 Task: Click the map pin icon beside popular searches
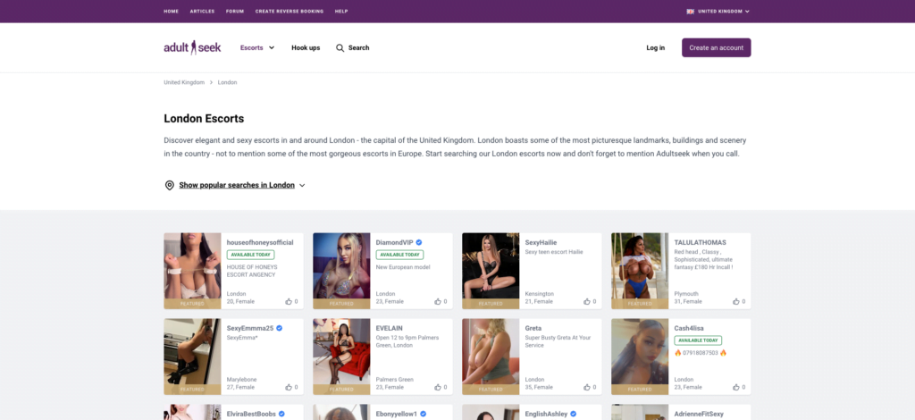click(x=169, y=186)
